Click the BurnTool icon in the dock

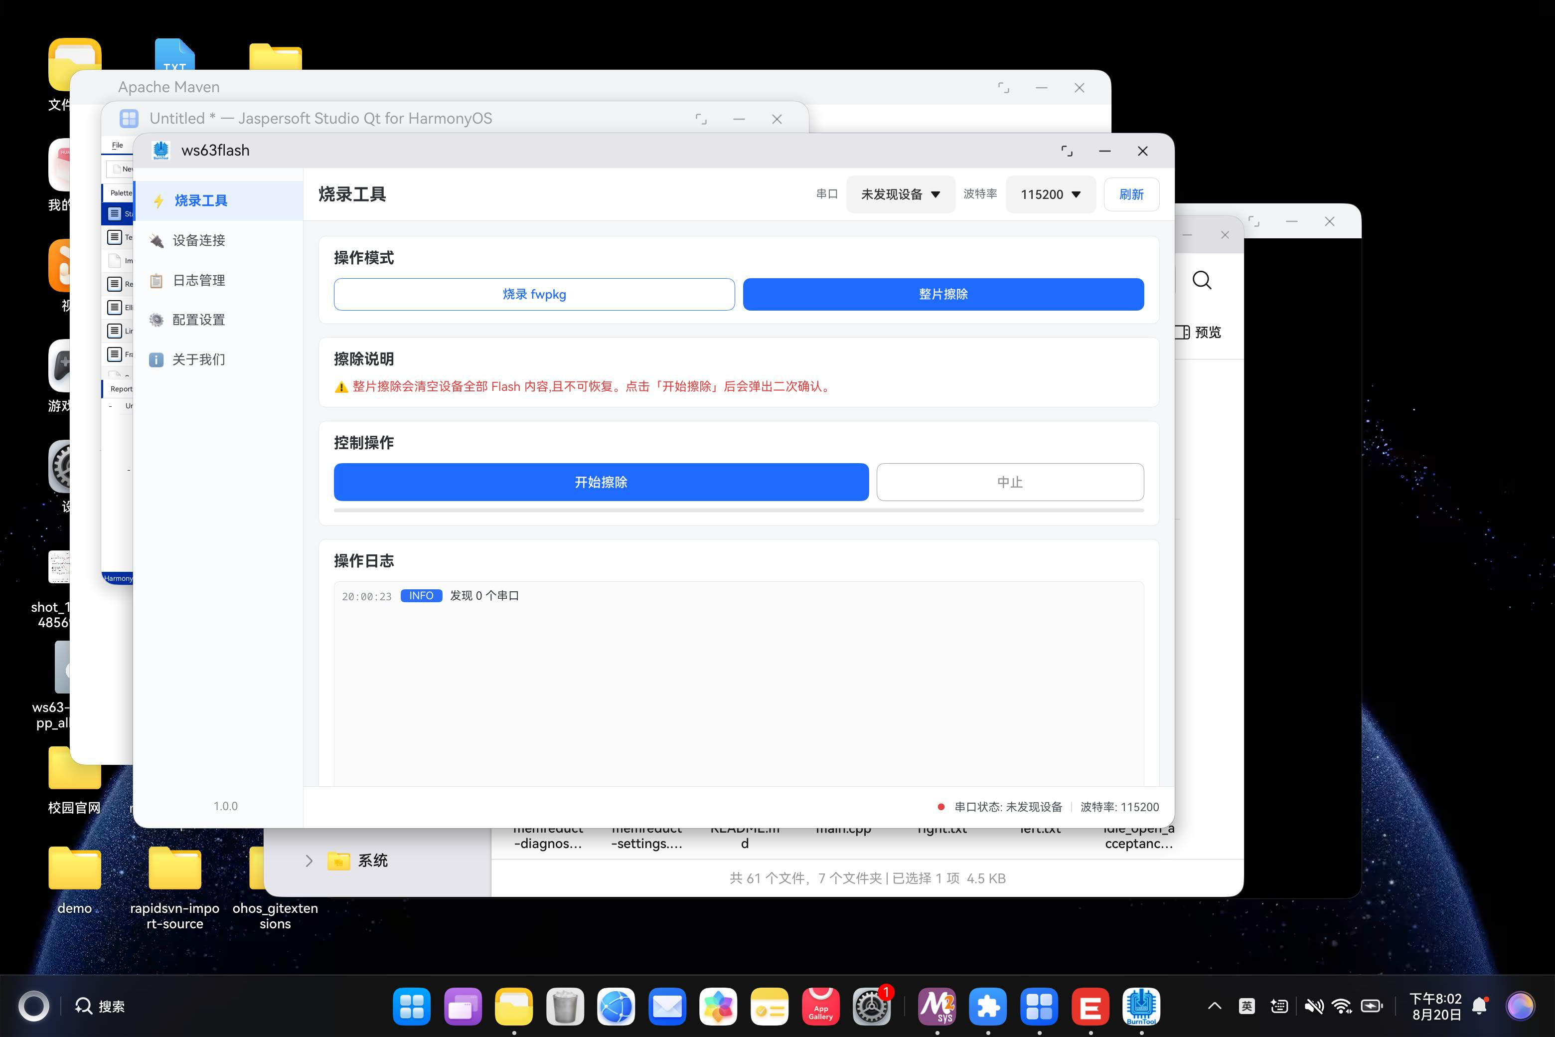coord(1141,1007)
